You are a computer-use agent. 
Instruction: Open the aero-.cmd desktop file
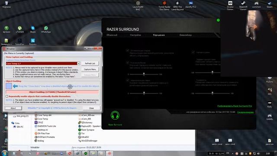click(230, 142)
